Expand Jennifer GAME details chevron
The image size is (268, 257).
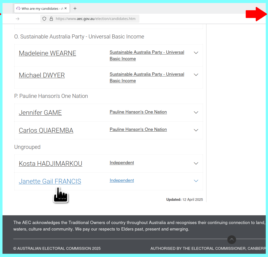196,112
